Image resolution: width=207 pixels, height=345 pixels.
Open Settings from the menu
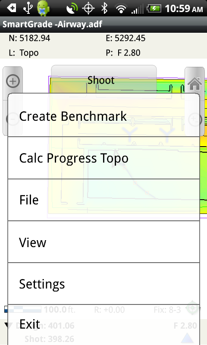coord(103,284)
